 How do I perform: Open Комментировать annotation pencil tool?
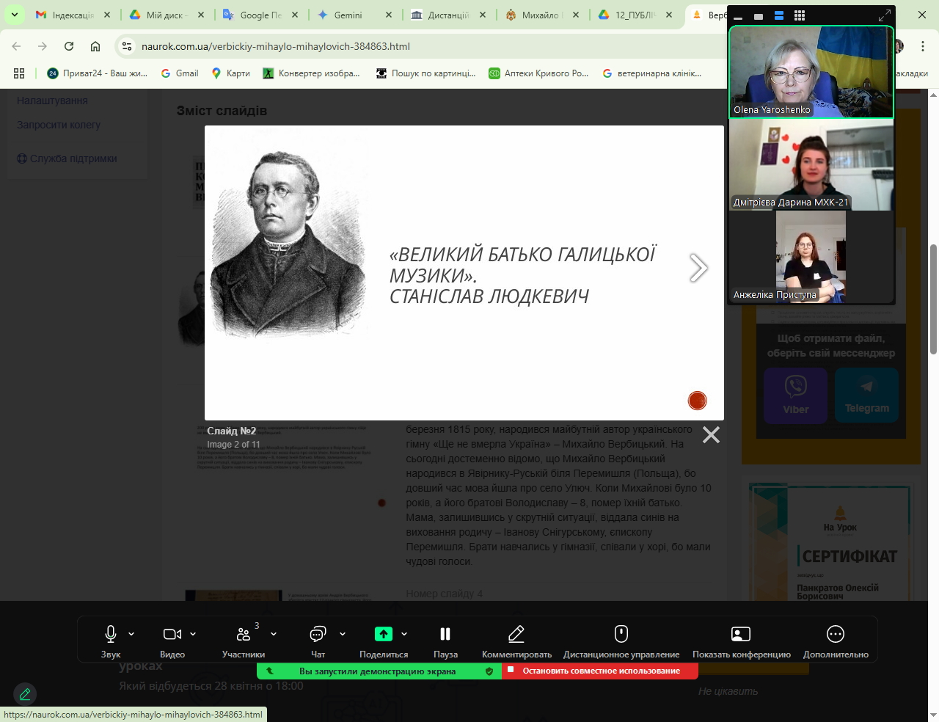coord(516,634)
